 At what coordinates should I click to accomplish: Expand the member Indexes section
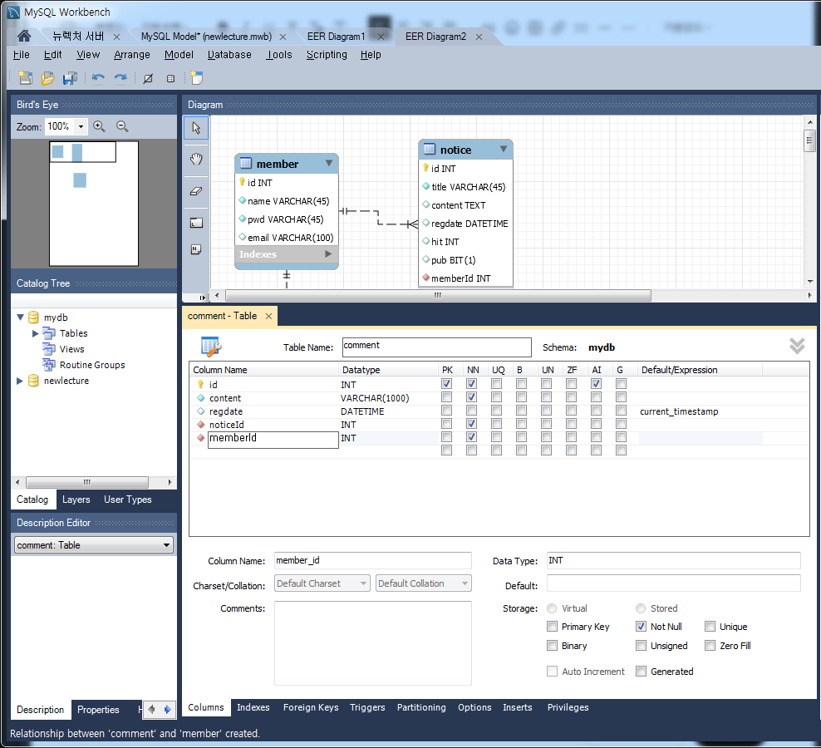tap(328, 254)
